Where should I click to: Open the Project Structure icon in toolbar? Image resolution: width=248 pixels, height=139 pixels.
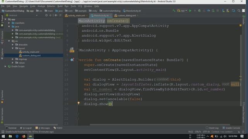(233, 11)
